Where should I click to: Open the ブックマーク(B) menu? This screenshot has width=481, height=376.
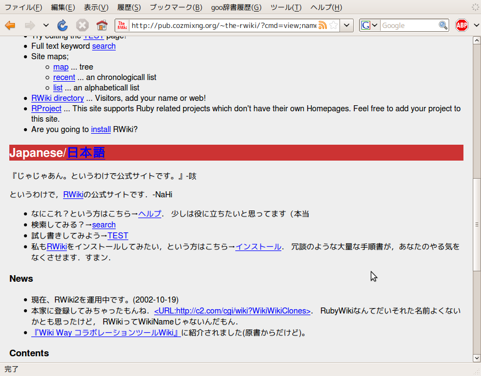pos(176,7)
